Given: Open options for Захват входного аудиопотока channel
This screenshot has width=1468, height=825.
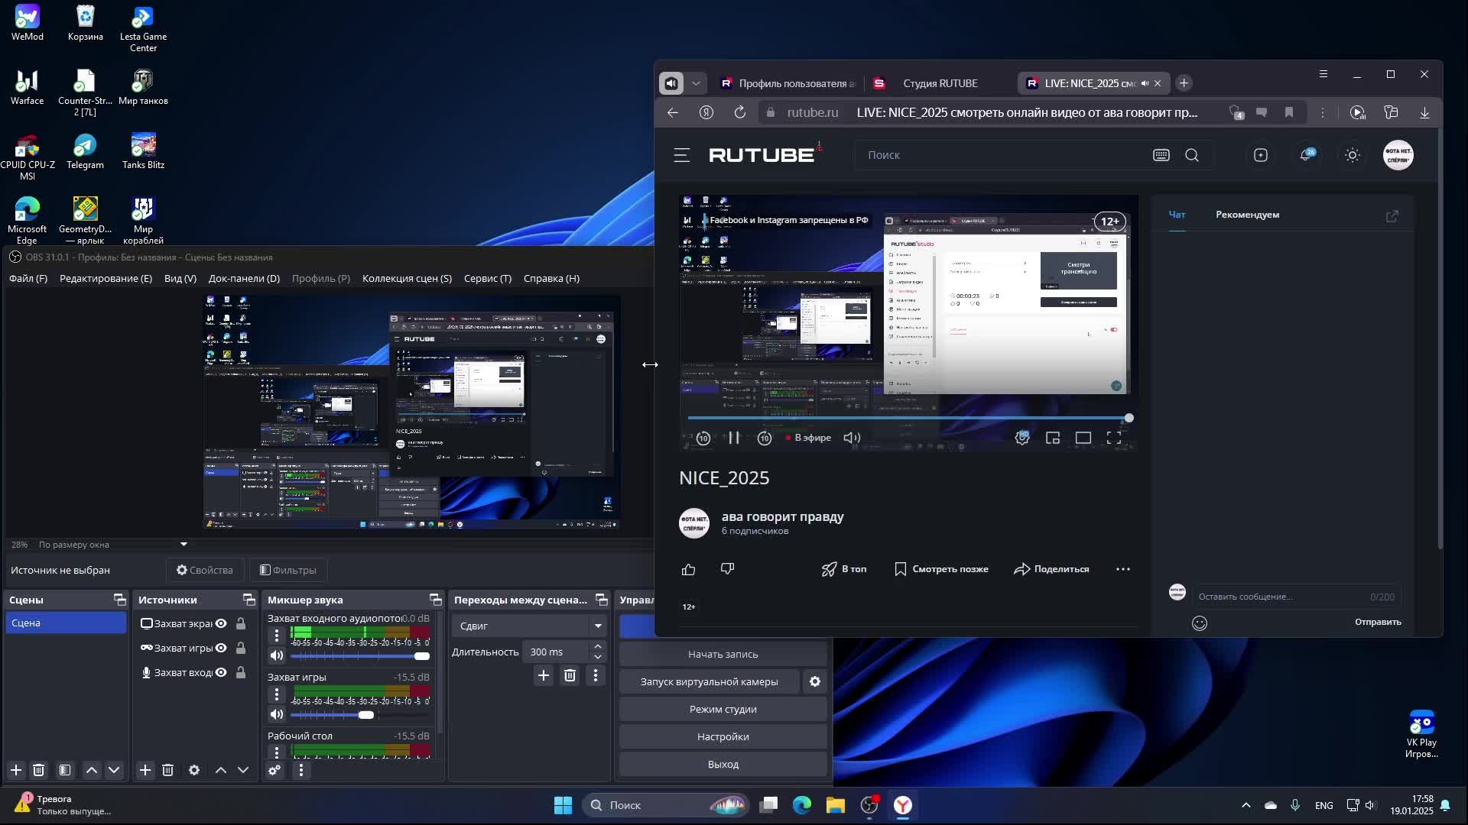Looking at the screenshot, I should coord(277,636).
